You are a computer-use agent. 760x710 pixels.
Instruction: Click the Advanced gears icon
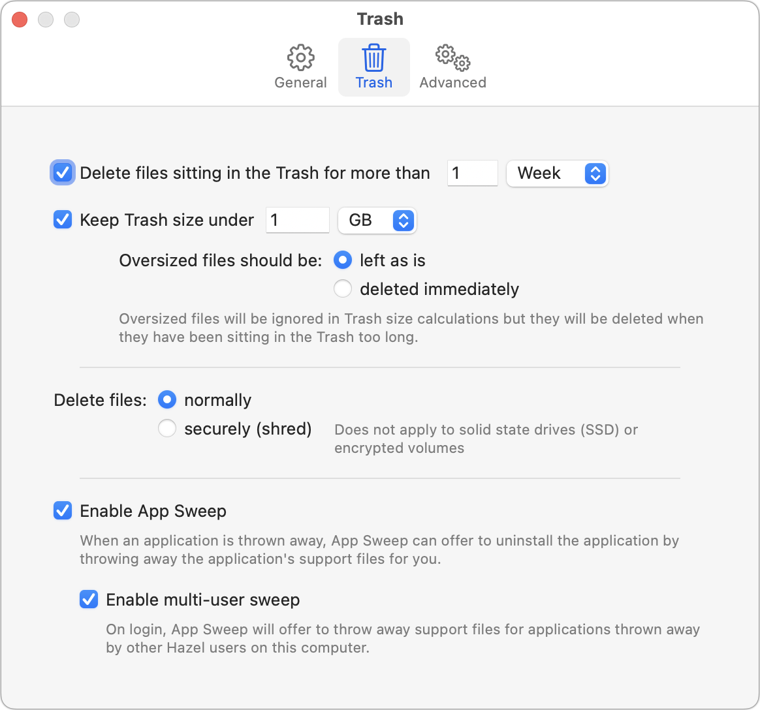tap(452, 57)
